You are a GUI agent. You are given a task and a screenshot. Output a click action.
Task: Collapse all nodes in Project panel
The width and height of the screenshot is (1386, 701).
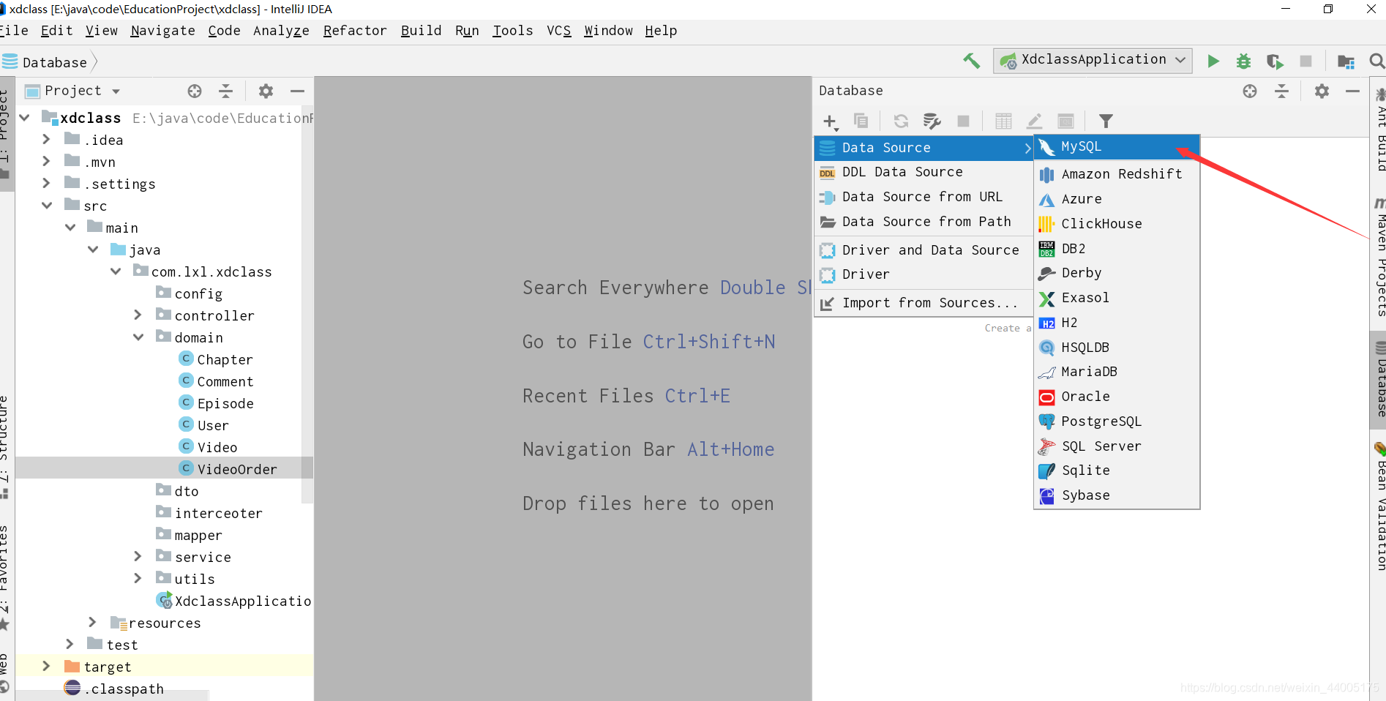point(225,91)
